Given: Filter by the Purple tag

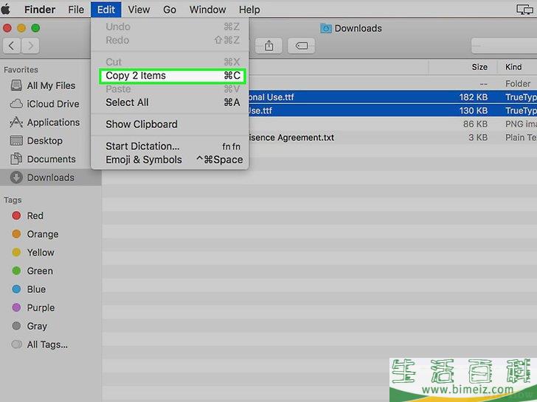Looking at the screenshot, I should pos(41,308).
